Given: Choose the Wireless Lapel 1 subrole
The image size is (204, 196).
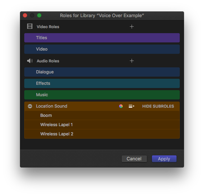Looking at the screenshot, I should (102, 125).
